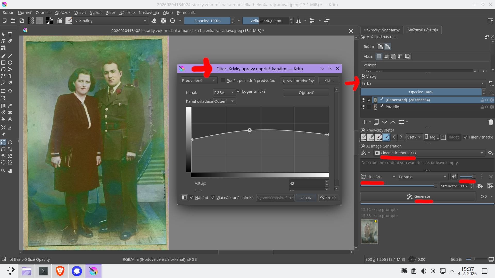The height and width of the screenshot is (278, 495).
Task: Open the Filter menu
Action: coord(111,13)
